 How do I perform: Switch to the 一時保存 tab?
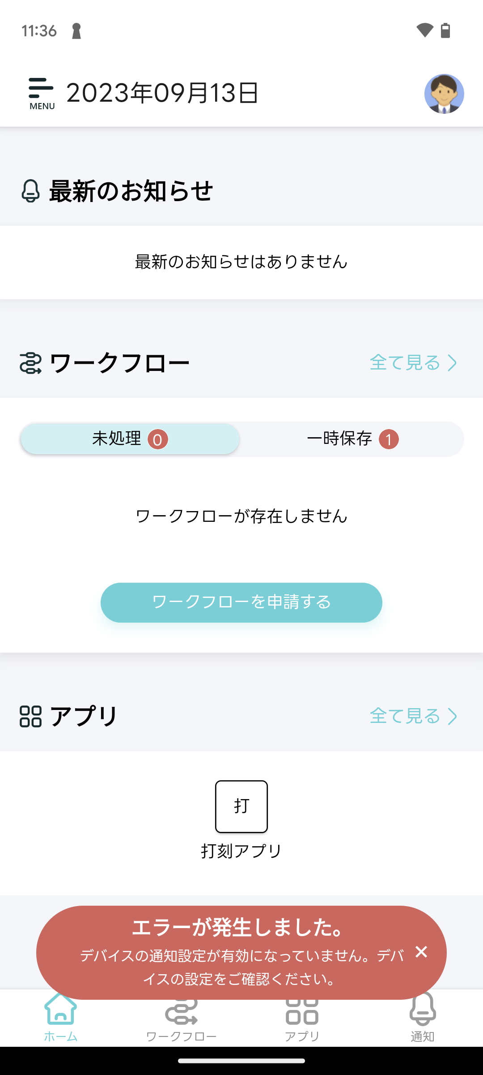[352, 439]
